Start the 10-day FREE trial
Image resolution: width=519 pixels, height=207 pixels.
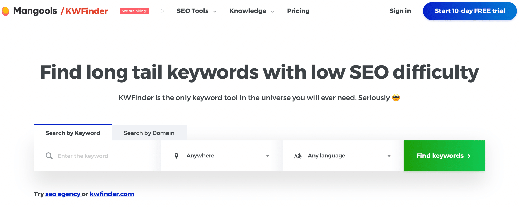click(470, 11)
